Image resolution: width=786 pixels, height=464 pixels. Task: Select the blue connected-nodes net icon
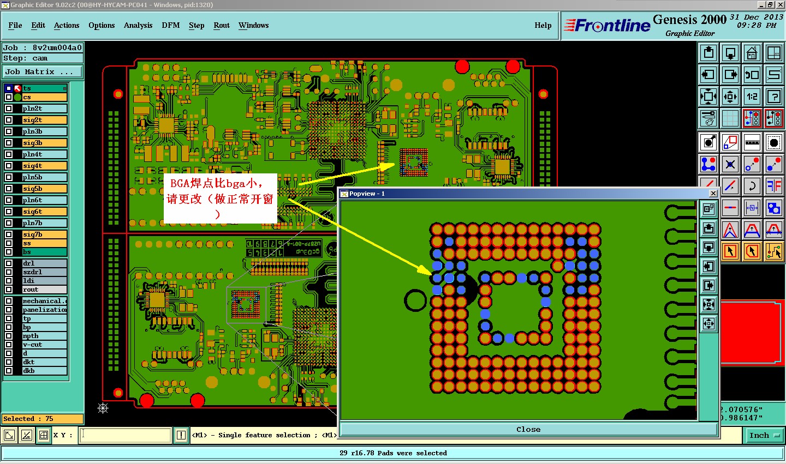708,164
